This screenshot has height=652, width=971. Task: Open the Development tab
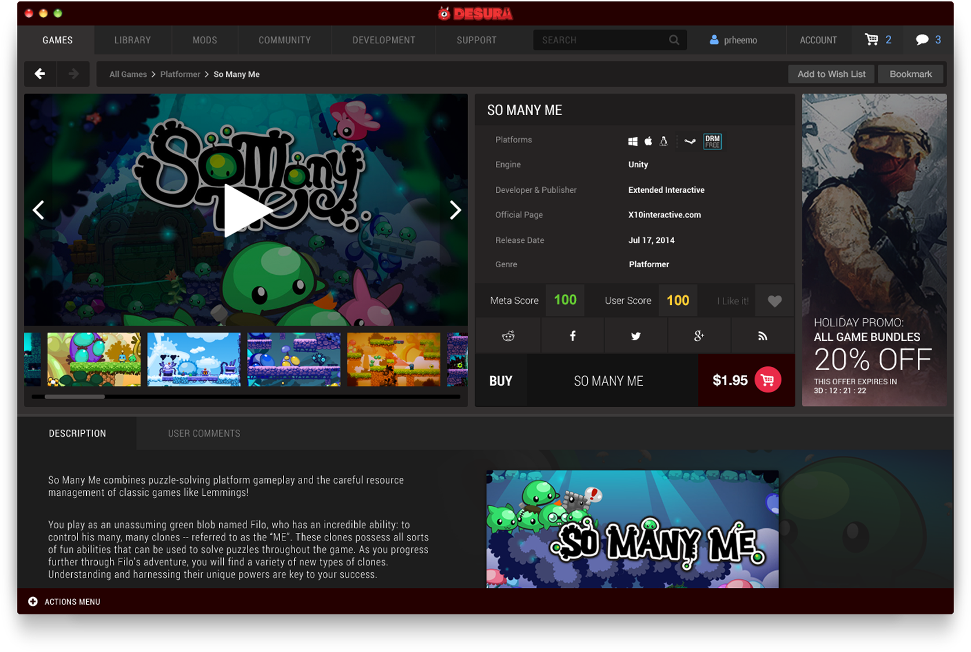click(x=384, y=40)
